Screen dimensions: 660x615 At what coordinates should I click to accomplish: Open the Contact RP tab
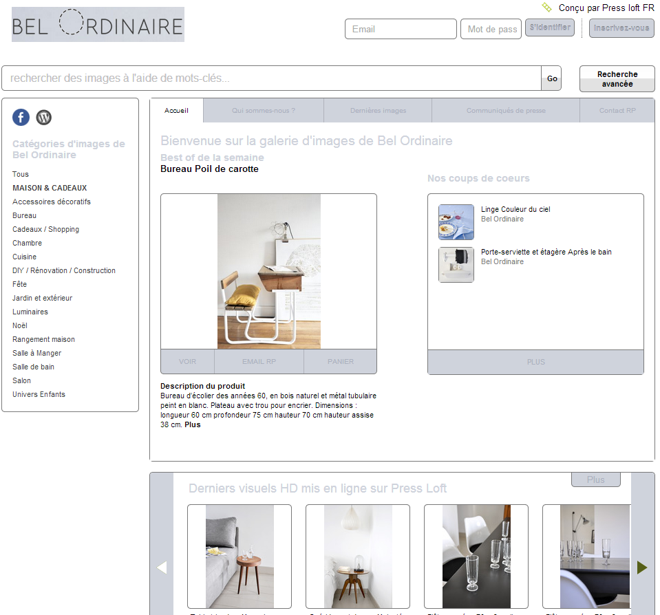tap(617, 111)
